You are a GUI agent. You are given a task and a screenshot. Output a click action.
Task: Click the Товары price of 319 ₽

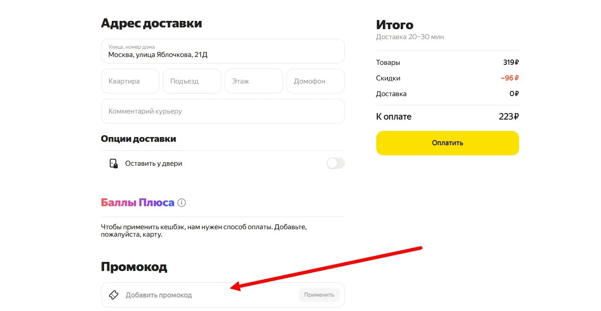(509, 62)
